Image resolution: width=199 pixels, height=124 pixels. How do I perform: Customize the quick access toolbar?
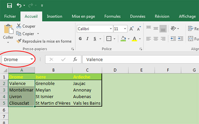42,5
